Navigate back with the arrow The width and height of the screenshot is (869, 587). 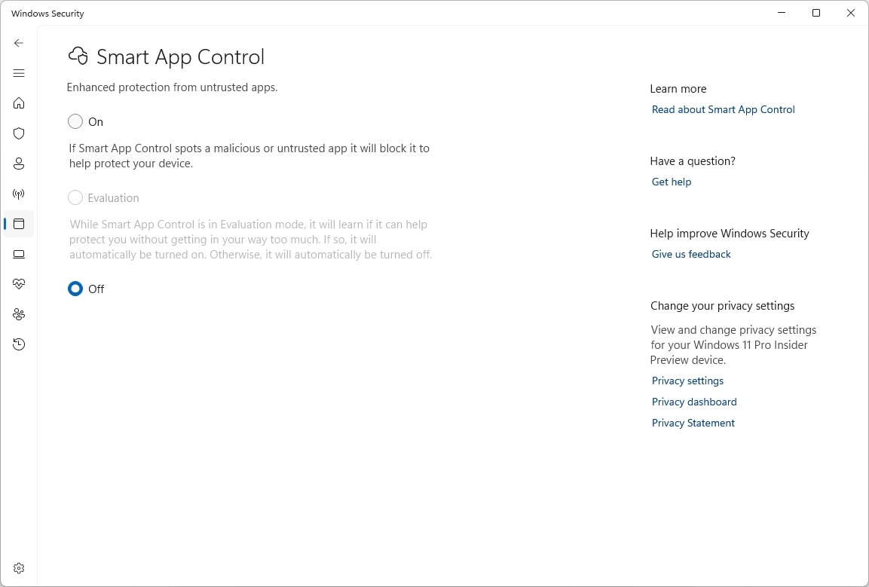click(x=19, y=43)
